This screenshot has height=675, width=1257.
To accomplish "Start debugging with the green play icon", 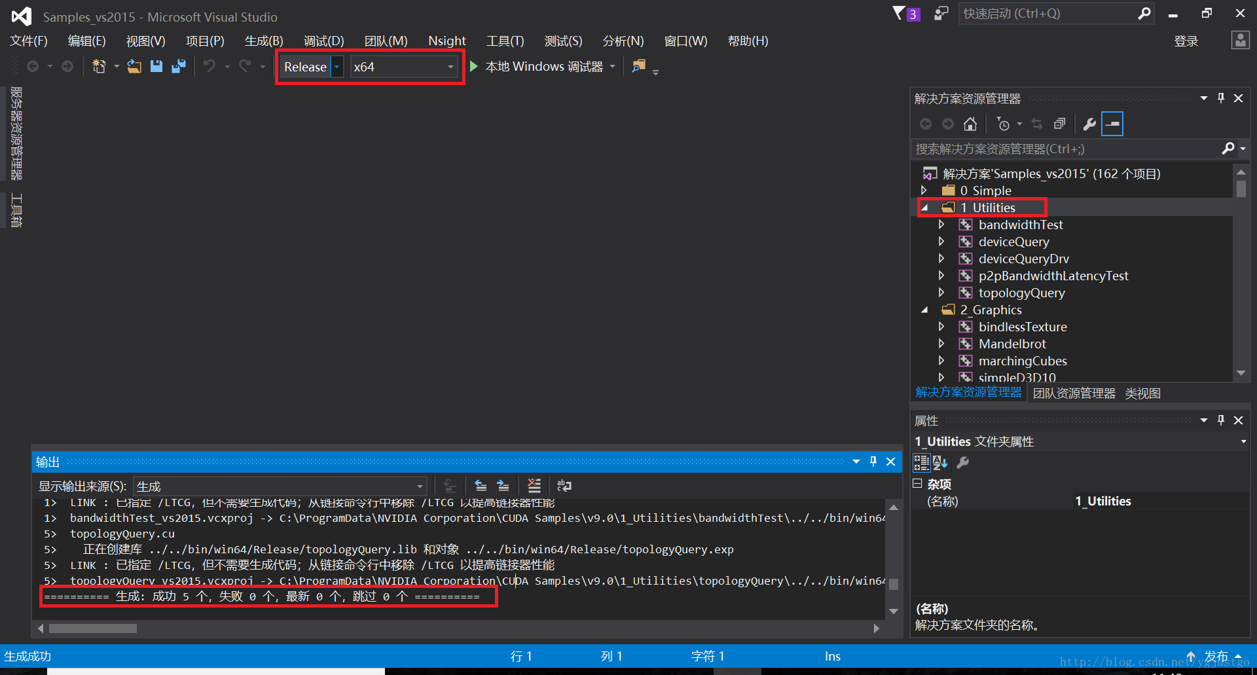I will point(474,66).
